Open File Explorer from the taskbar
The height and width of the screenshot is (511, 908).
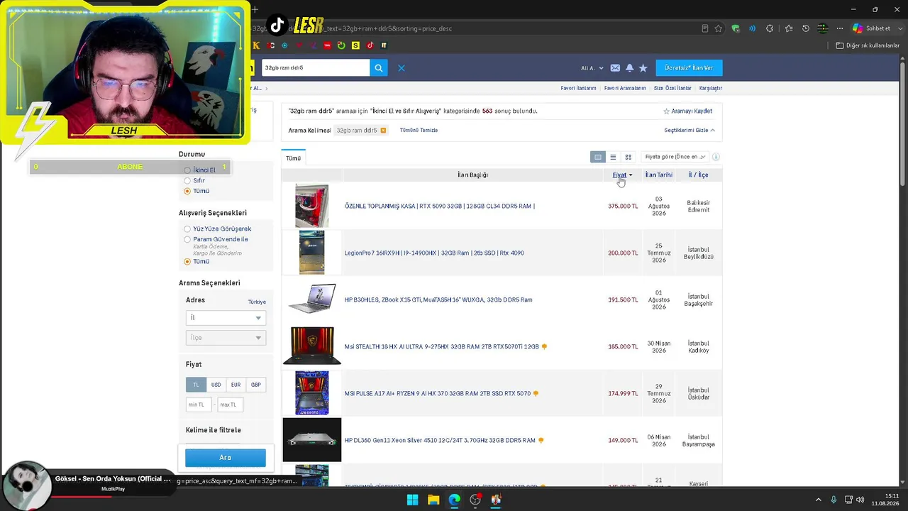tap(433, 500)
